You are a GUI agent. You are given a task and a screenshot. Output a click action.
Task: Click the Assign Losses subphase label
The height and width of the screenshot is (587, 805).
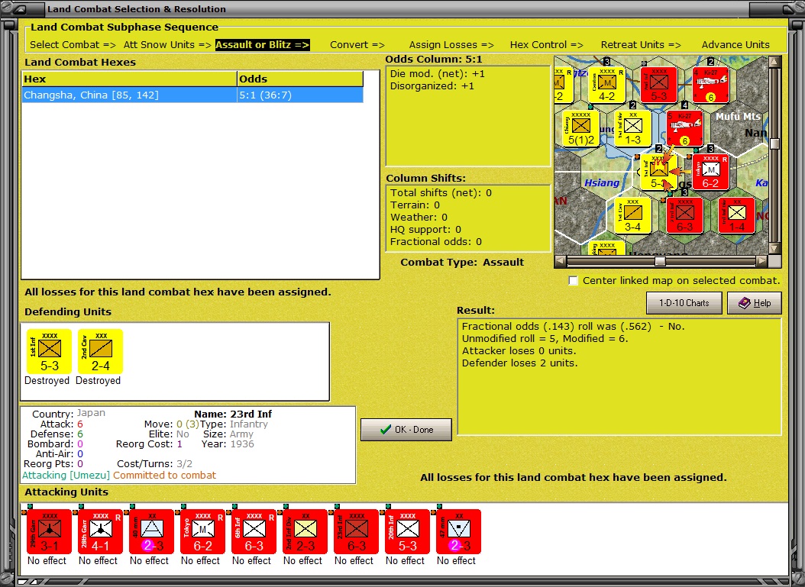point(451,44)
